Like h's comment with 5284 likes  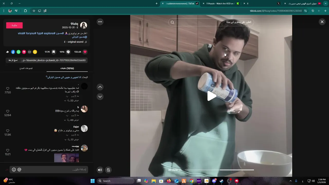coord(7,112)
